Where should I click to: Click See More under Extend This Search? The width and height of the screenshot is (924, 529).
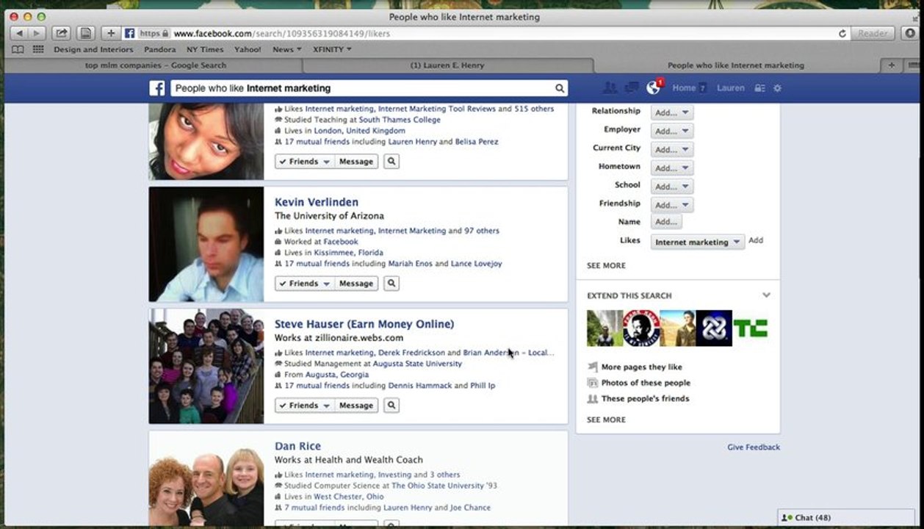[x=606, y=420]
